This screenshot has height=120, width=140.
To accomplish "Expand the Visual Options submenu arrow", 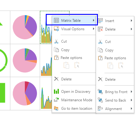I will 94,29.
